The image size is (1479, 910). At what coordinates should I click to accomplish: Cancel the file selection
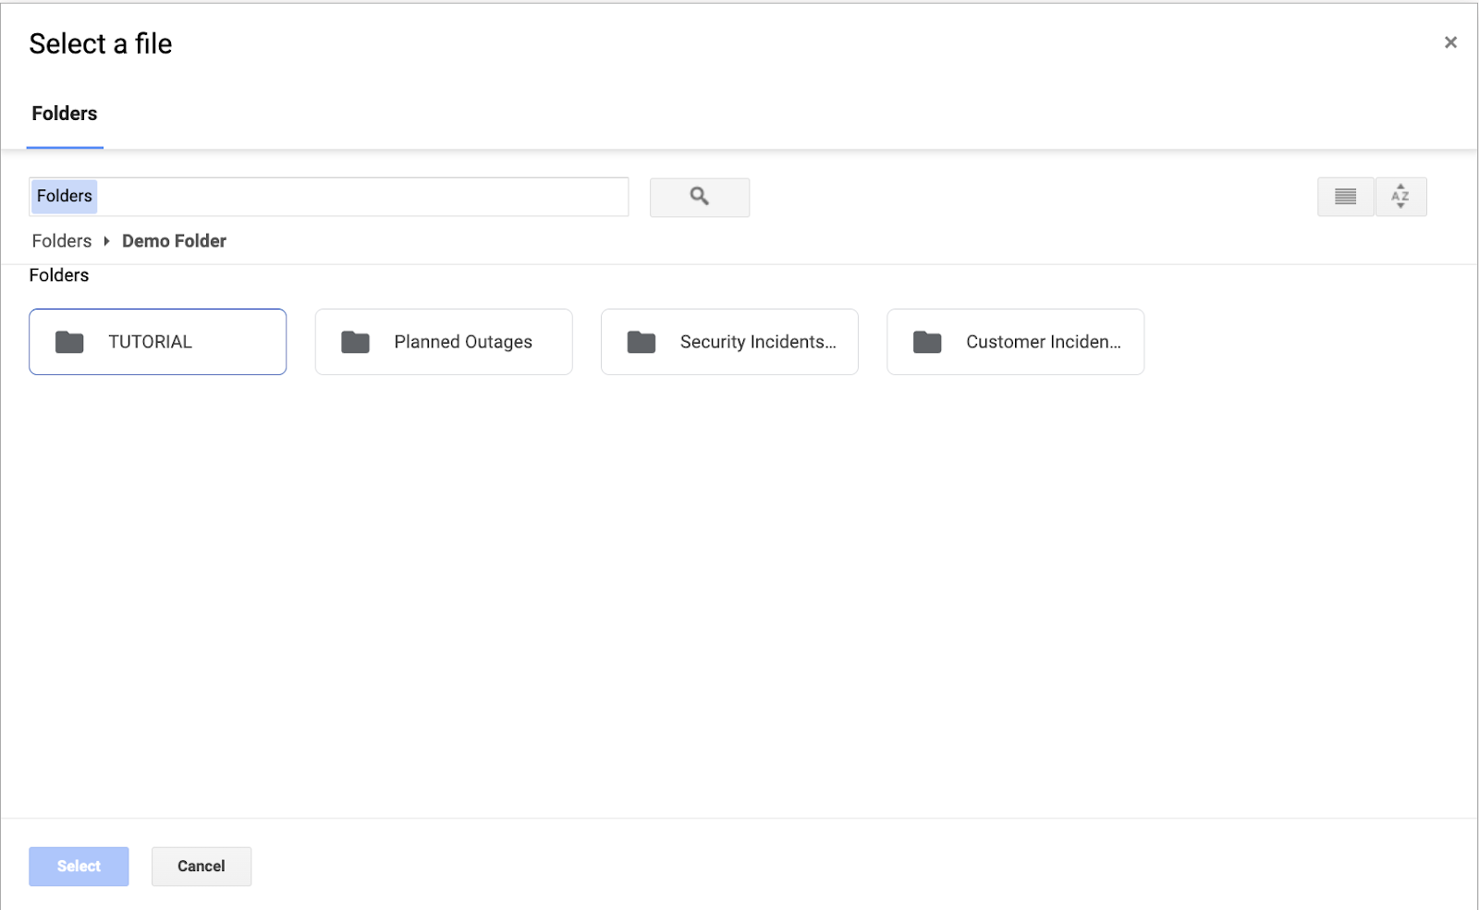tap(202, 867)
